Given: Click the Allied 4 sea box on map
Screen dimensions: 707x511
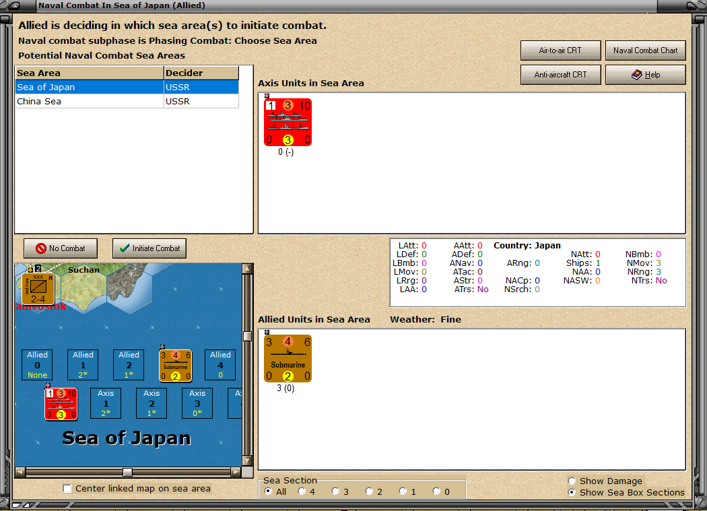Looking at the screenshot, I should 220,364.
